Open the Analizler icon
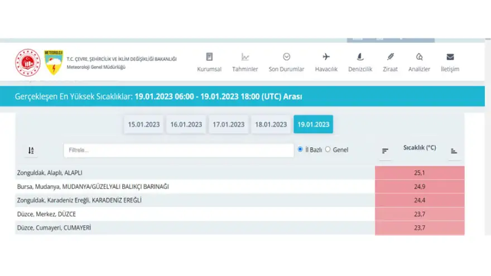 pyautogui.click(x=419, y=57)
